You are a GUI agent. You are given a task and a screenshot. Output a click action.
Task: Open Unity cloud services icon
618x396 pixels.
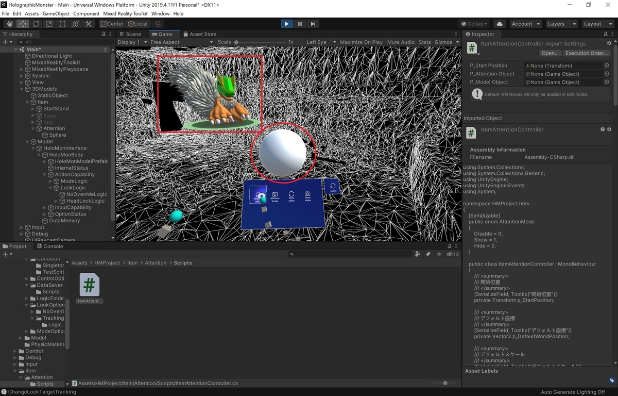(x=500, y=24)
